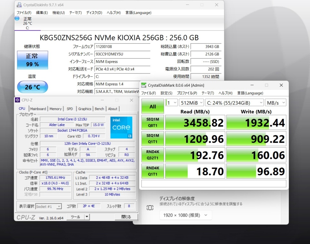The width and height of the screenshot is (310, 244).
Task: Click the transfer mode PCIe 4.0 x4 field
Action: pos(122,69)
